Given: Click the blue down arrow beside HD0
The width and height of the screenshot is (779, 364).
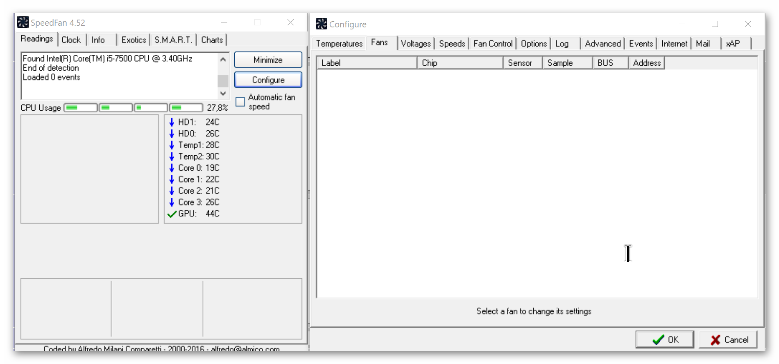Looking at the screenshot, I should pyautogui.click(x=172, y=134).
